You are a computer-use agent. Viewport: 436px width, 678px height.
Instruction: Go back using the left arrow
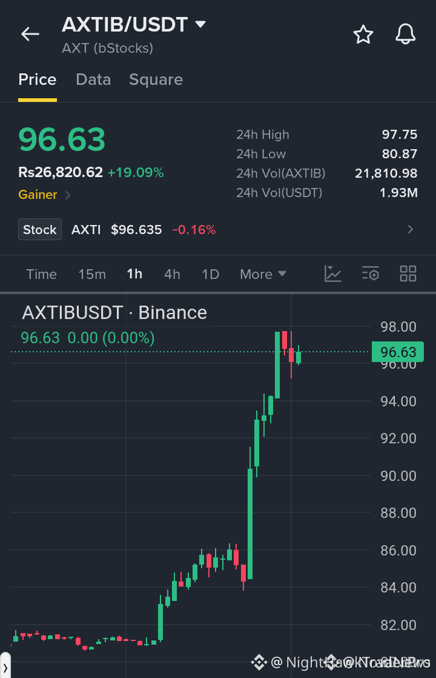click(30, 34)
